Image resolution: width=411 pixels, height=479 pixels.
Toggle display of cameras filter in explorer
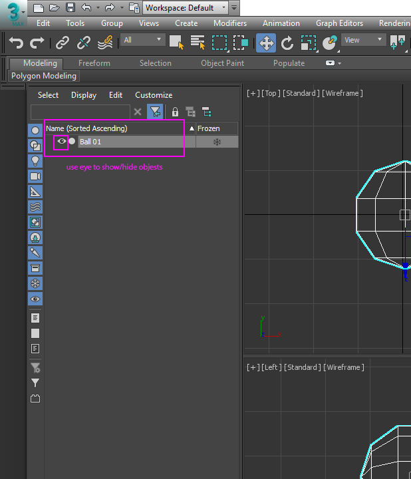pyautogui.click(x=35, y=176)
